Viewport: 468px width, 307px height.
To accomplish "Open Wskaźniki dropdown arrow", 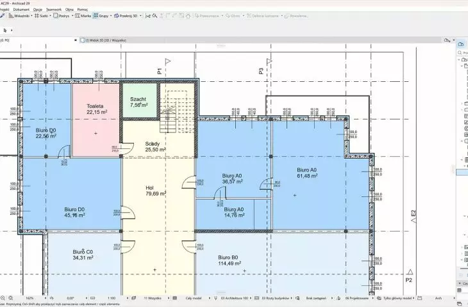I will pos(31,16).
